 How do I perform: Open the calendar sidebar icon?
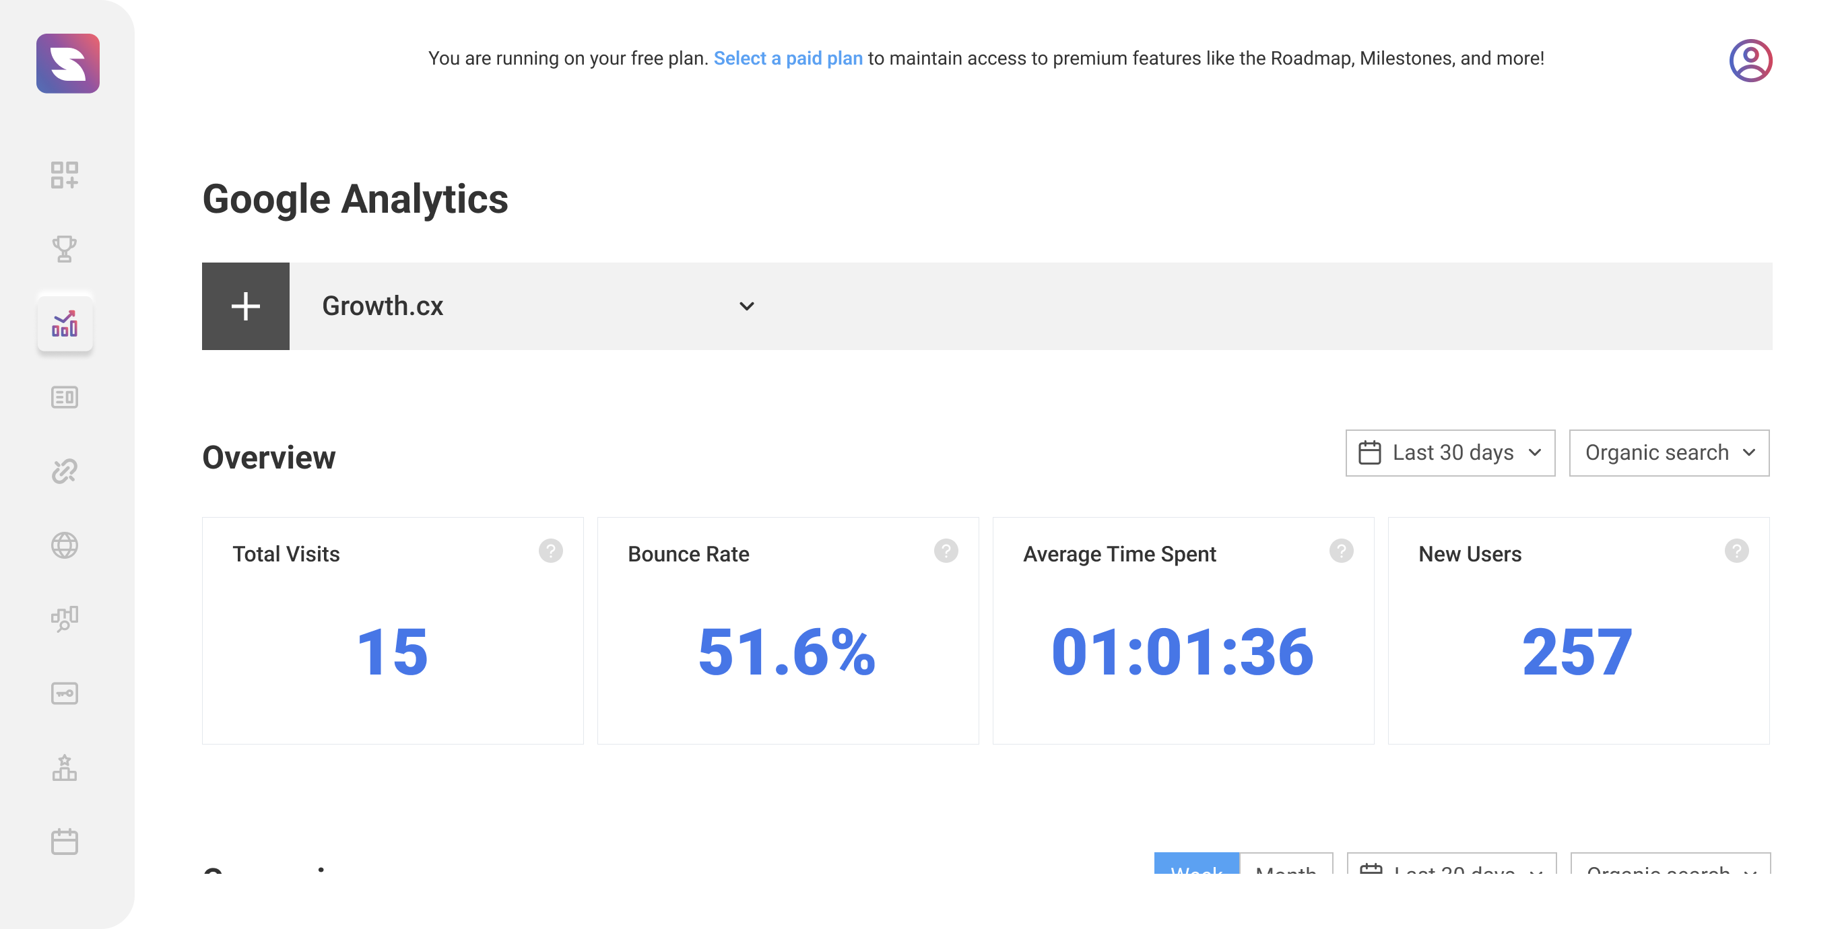[x=64, y=841]
